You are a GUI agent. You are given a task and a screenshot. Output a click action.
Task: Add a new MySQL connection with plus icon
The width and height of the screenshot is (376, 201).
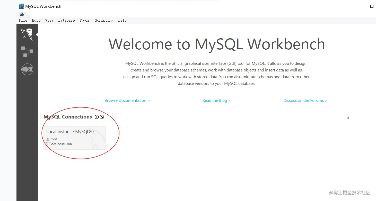click(x=97, y=117)
